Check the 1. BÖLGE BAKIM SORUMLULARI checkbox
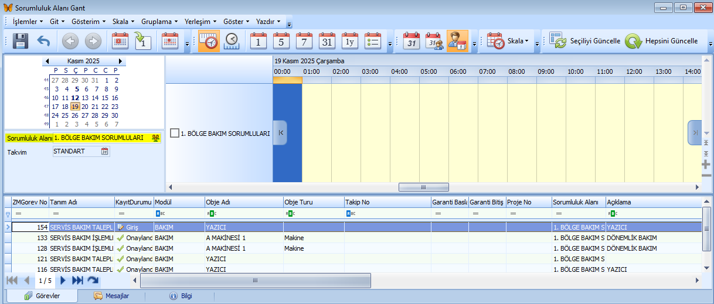Image resolution: width=714 pixels, height=304 pixels. (x=175, y=133)
